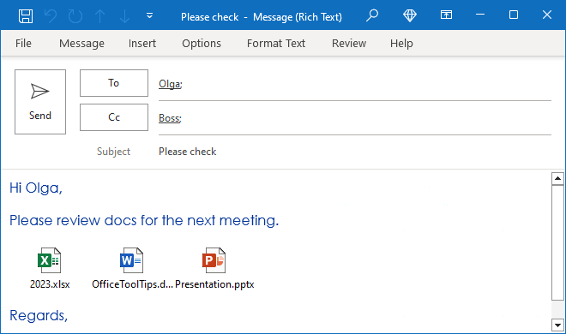
Task: Click 'Hi Olga,' greeting text
Action: pos(36,188)
